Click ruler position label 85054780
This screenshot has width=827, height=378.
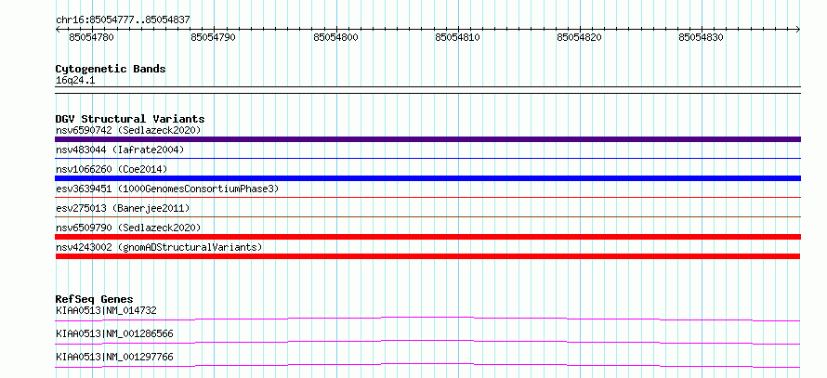[x=91, y=37]
